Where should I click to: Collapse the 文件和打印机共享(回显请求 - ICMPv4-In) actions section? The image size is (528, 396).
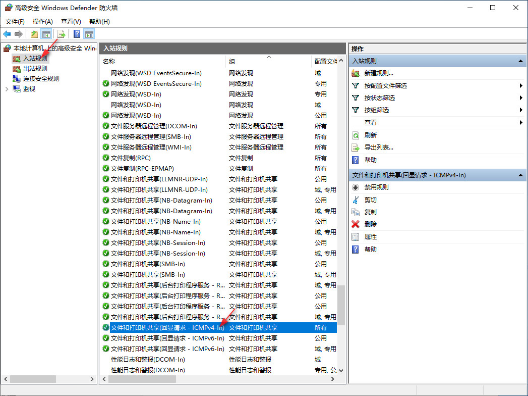click(520, 175)
